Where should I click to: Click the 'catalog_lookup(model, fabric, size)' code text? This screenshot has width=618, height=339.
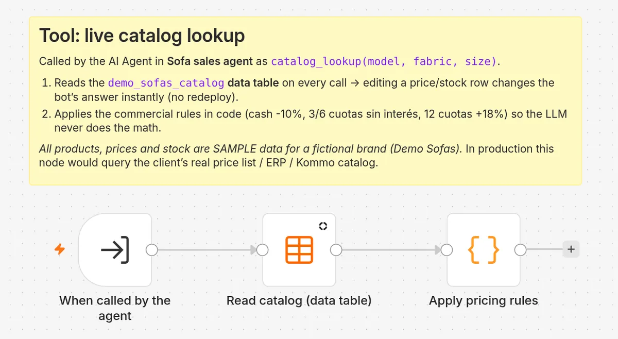pyautogui.click(x=384, y=61)
